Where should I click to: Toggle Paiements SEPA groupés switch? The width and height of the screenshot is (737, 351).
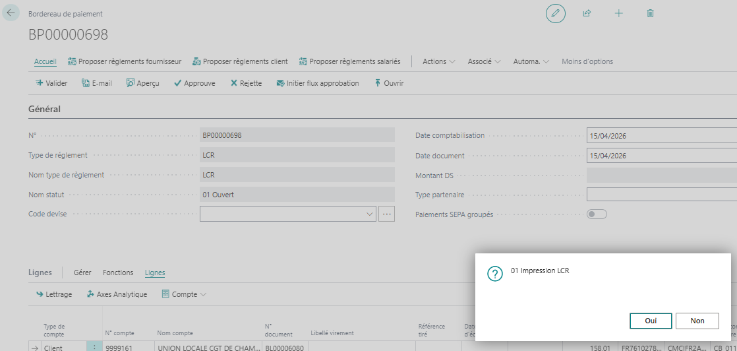pyautogui.click(x=597, y=214)
